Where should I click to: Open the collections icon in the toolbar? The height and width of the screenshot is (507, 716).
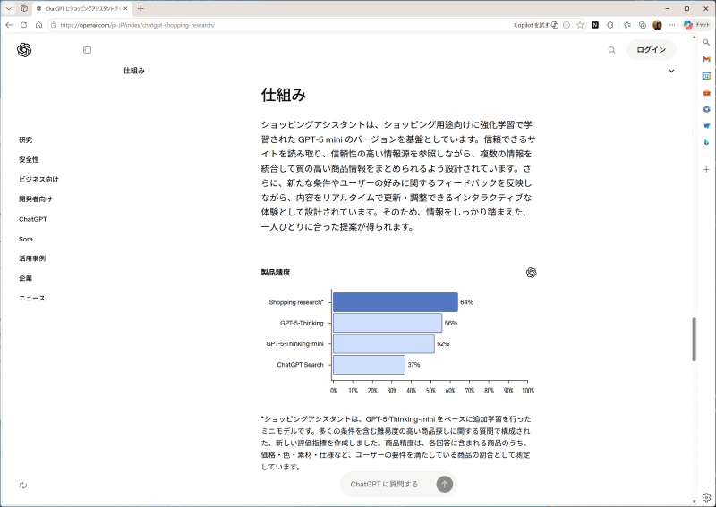[x=643, y=25]
